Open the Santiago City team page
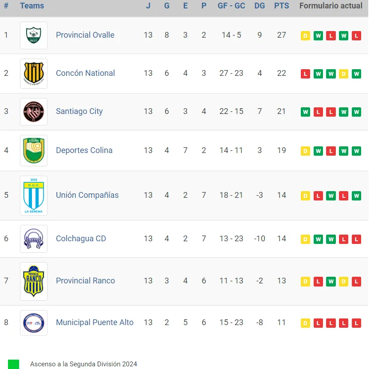The image size is (378, 369). coord(79,112)
